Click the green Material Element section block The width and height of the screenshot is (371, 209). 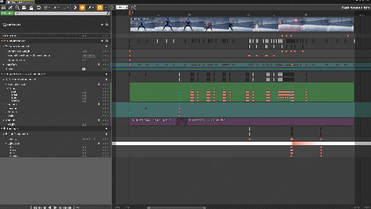(x=242, y=92)
